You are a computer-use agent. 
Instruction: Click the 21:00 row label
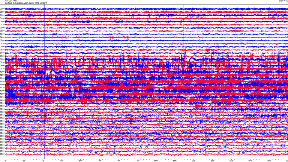coord(2,139)
